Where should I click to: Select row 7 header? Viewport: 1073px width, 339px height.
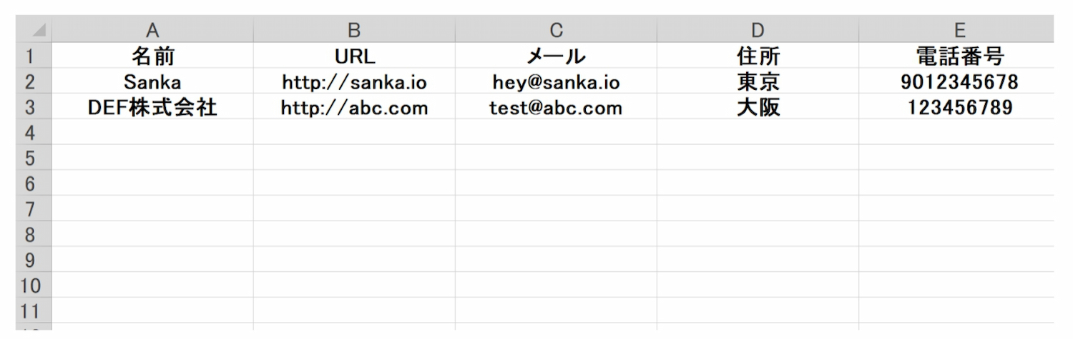click(x=30, y=209)
